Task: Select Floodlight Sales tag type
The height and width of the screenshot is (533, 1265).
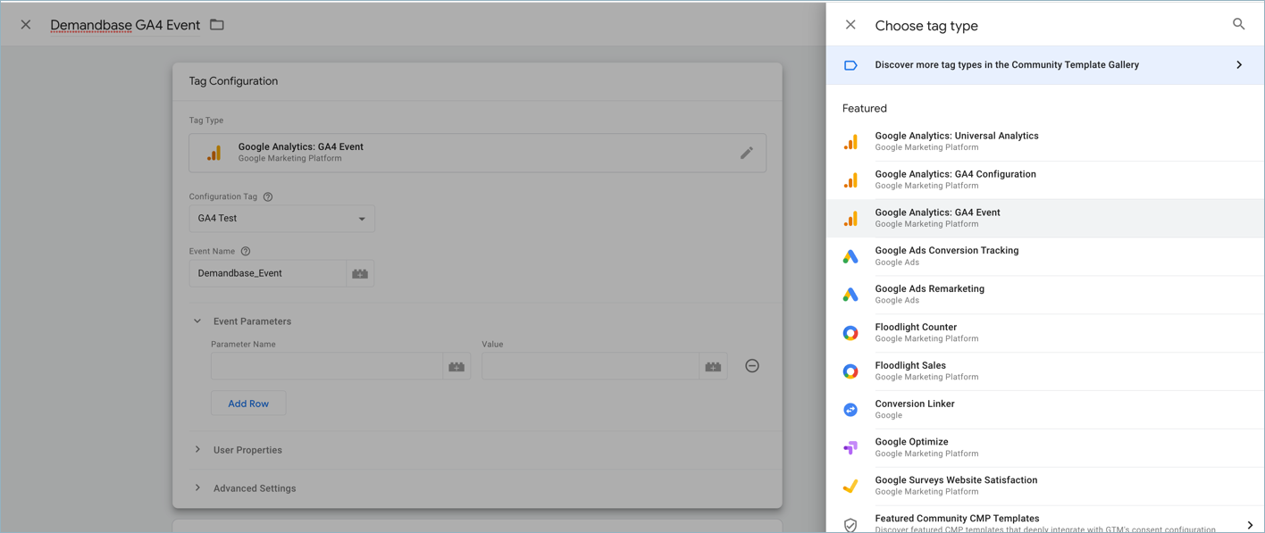Action: 1045,371
